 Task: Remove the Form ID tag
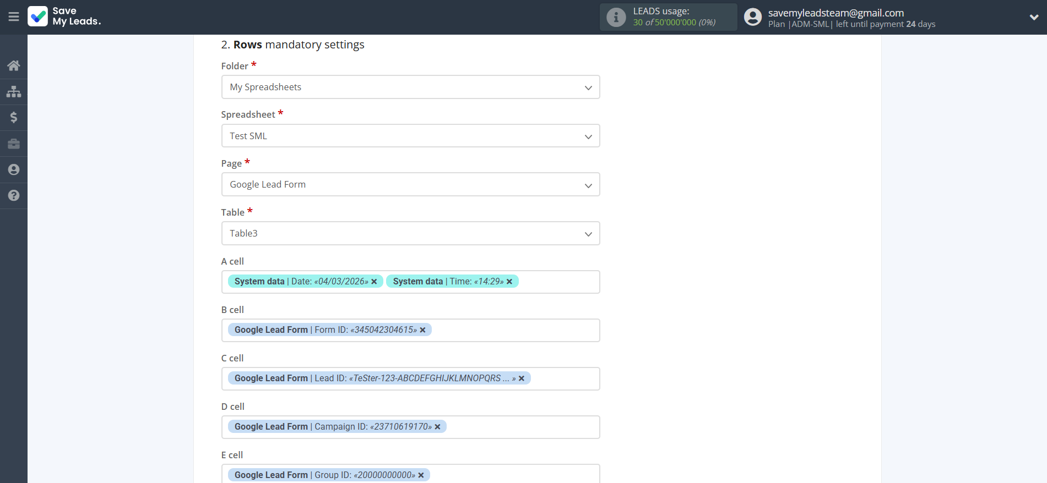[423, 330]
